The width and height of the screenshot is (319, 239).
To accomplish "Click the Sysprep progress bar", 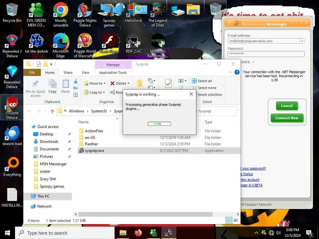I will pos(159,124).
